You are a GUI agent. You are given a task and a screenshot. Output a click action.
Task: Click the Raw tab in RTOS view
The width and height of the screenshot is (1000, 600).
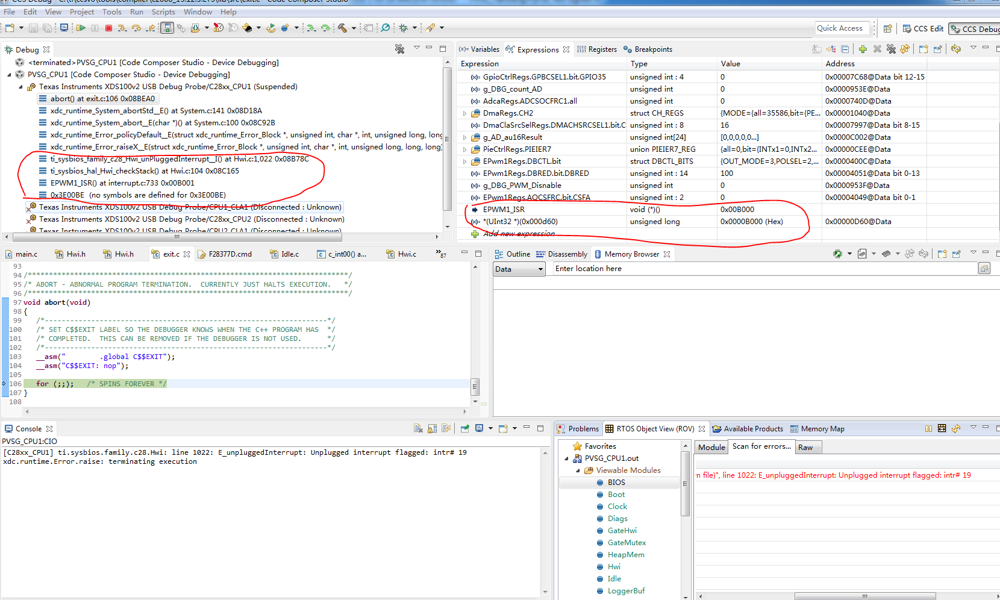pos(808,447)
